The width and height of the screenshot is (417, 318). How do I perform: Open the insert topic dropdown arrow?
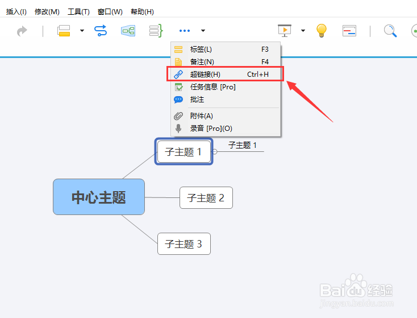tap(82, 31)
